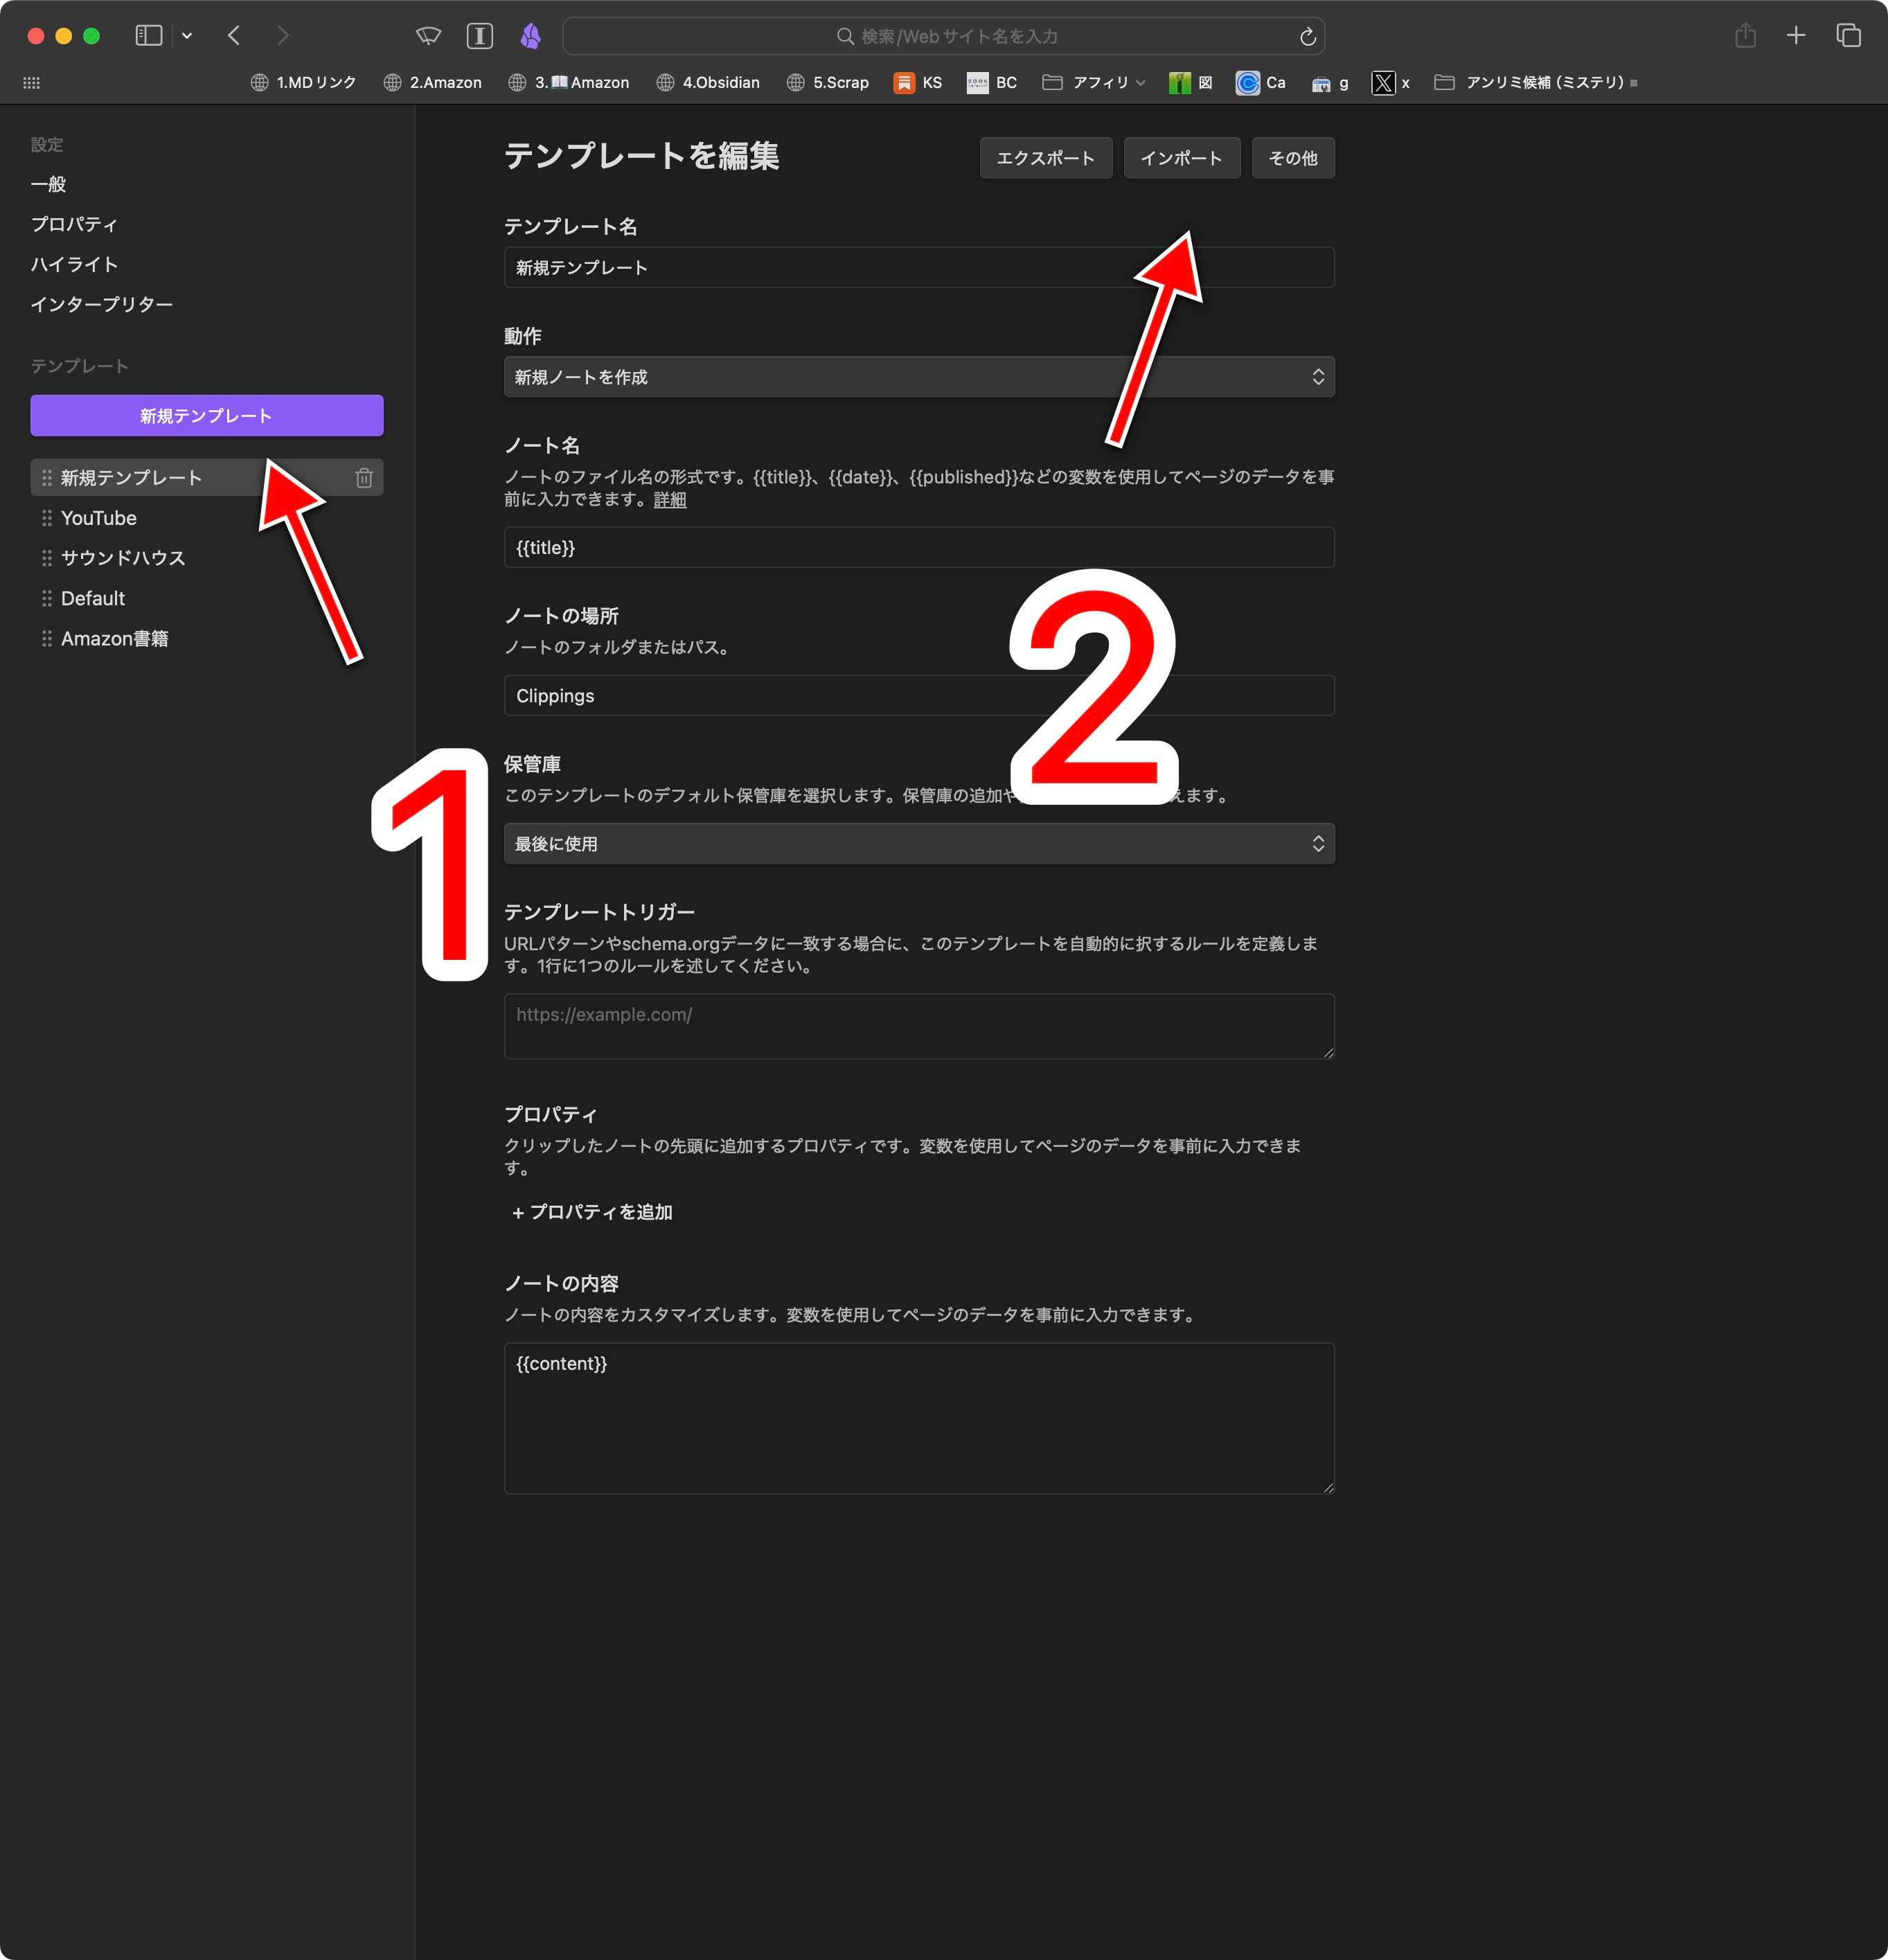This screenshot has height=1960, width=1888.
Task: Open the 図 bookmark icon
Action: coord(1191,83)
